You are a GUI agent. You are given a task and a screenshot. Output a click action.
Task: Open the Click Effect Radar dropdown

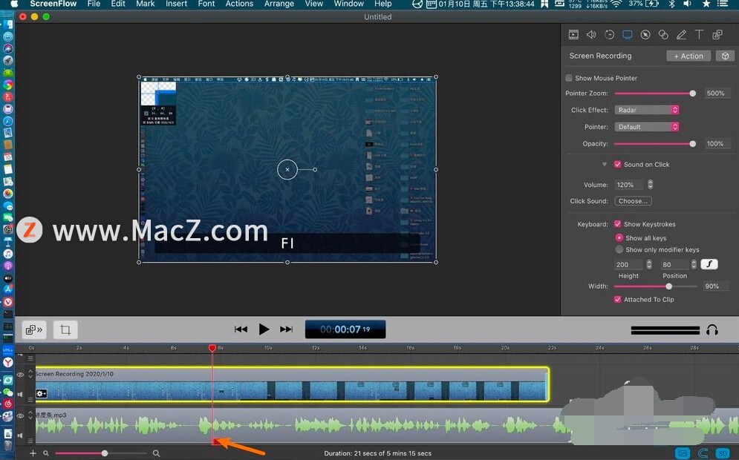tap(647, 110)
